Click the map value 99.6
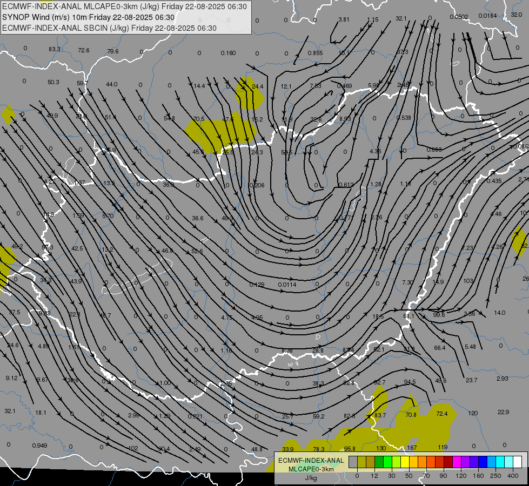 click(439, 315)
